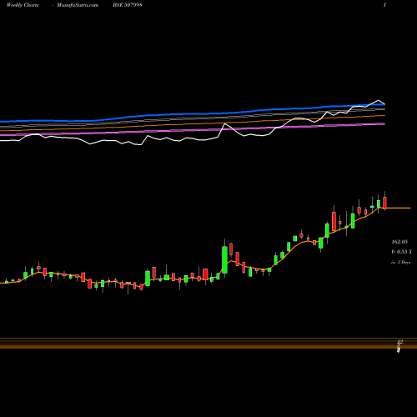Screen dimensions: 417x417
Task: Click the "BSE 507998" symbol text
Action: 128,5
